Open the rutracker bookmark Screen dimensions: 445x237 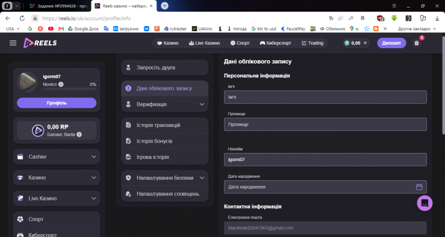coord(175,28)
